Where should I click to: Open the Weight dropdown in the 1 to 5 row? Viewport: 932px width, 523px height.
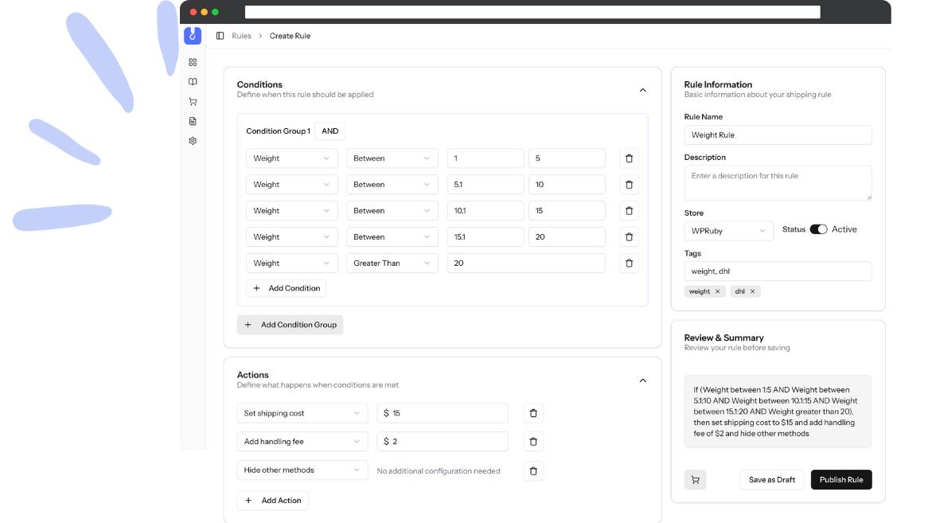click(292, 158)
